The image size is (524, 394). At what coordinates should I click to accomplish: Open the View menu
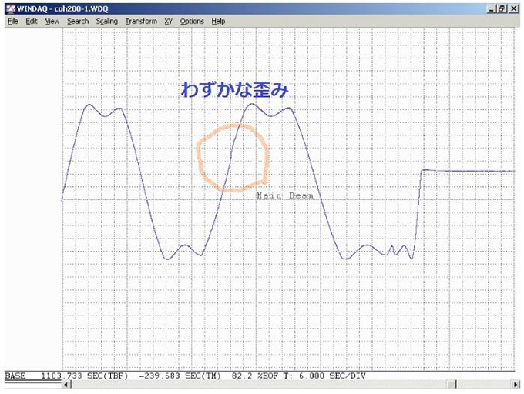point(52,22)
